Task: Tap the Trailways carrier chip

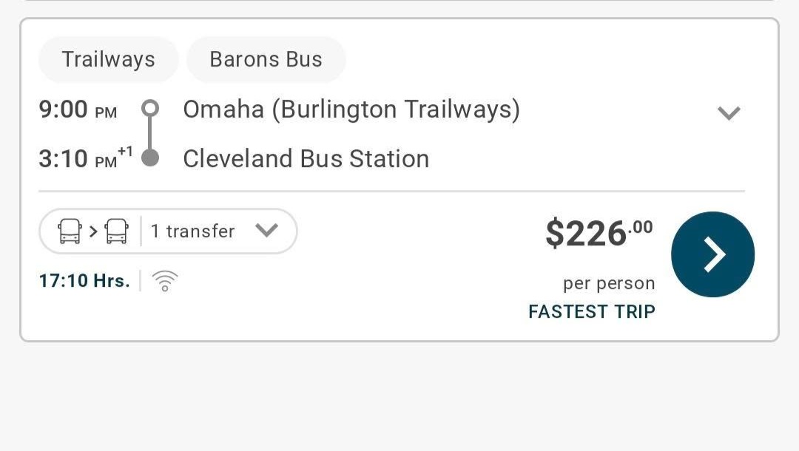Action: click(109, 60)
